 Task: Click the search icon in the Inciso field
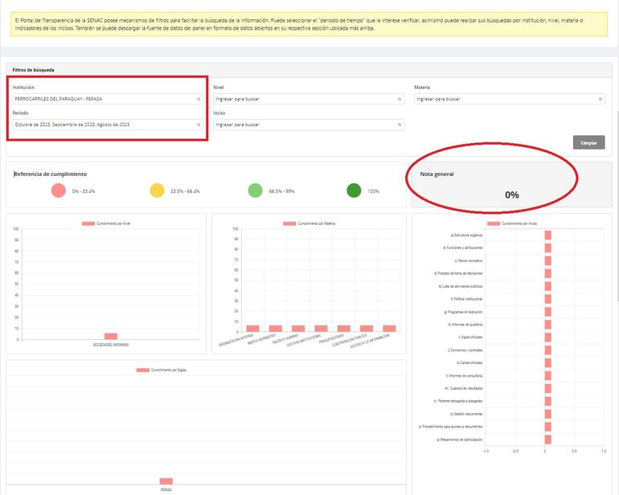coord(400,125)
